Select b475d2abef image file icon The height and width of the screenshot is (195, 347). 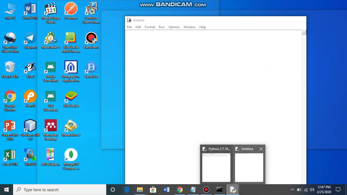51,158
